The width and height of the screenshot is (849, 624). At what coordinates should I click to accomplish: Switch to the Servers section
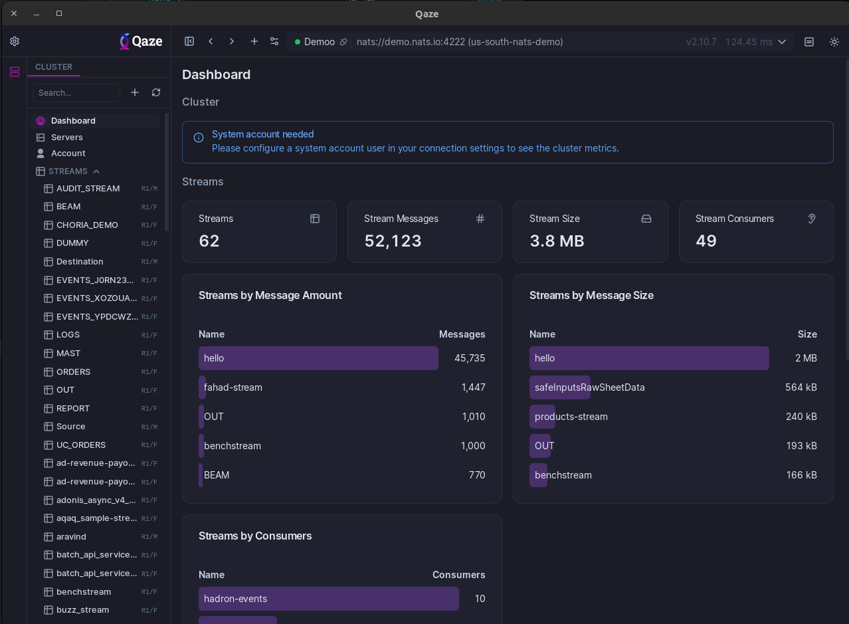point(68,137)
